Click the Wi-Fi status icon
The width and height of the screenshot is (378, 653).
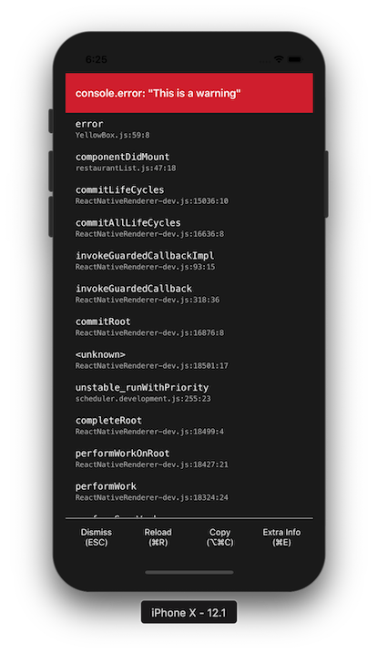coord(279,59)
